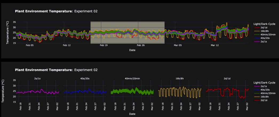Click top chart Temperature (°C) axis title
Viewport: 279px width, 117px height.
point(8,33)
